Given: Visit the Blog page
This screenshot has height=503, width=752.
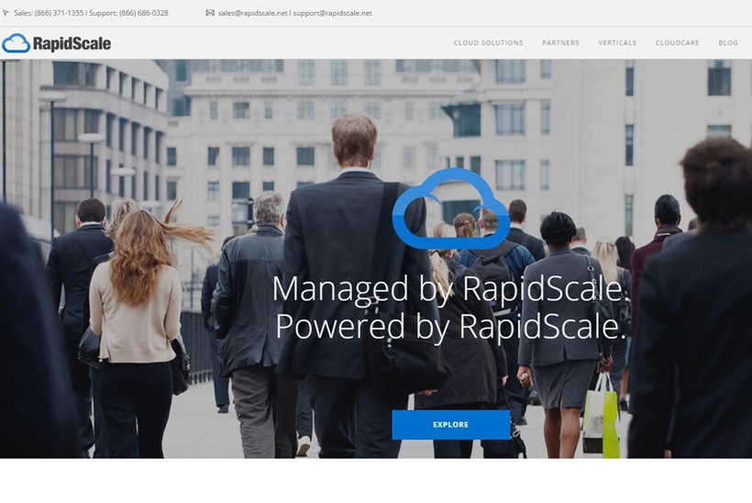Looking at the screenshot, I should point(728,43).
